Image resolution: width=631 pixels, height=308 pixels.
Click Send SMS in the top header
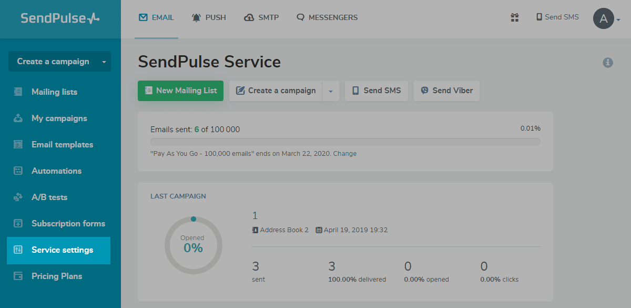557,17
